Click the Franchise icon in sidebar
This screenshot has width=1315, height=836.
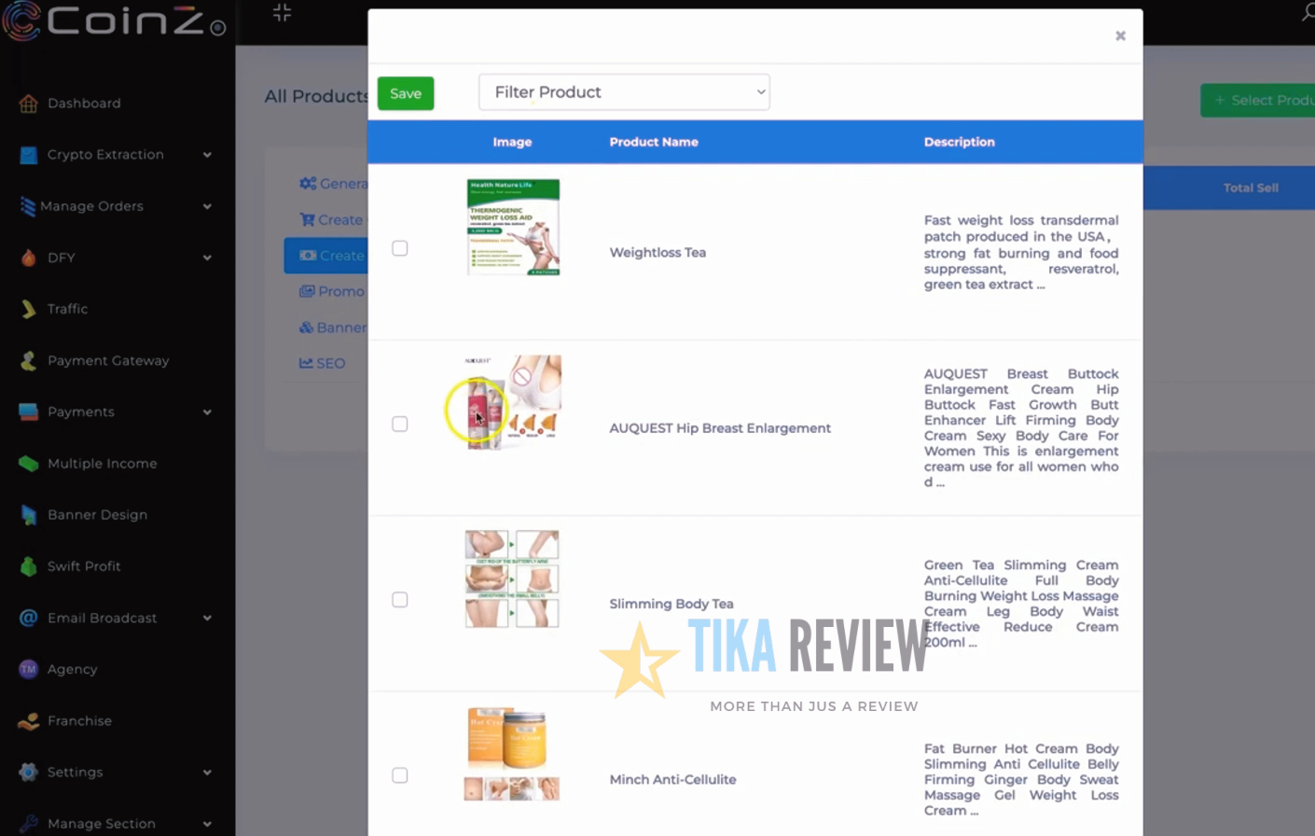(x=28, y=721)
